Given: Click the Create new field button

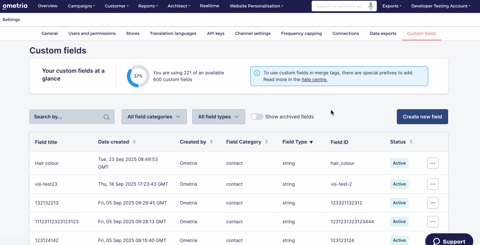Looking at the screenshot, I should 422,116.
